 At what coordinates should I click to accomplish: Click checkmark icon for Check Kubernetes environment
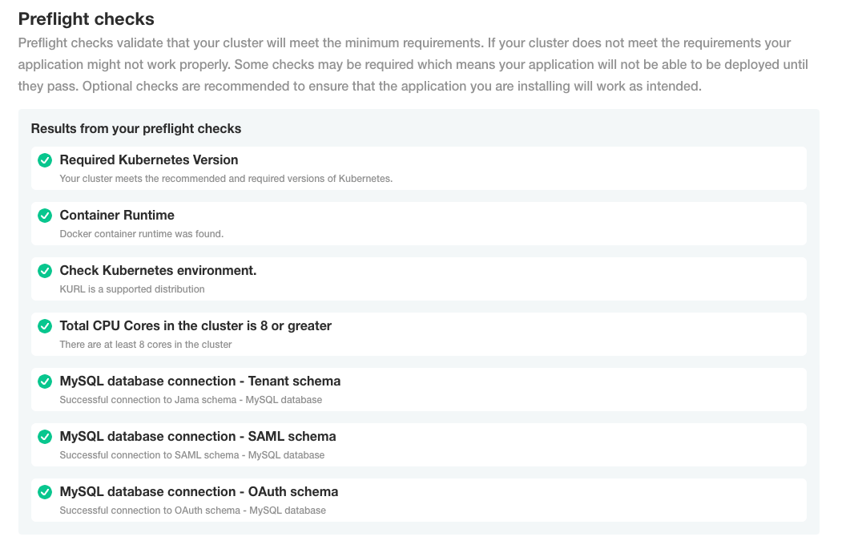coord(45,271)
